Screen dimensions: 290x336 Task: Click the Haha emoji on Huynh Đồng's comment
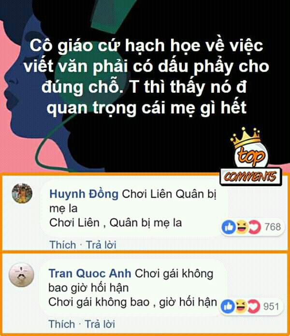[x=242, y=227]
